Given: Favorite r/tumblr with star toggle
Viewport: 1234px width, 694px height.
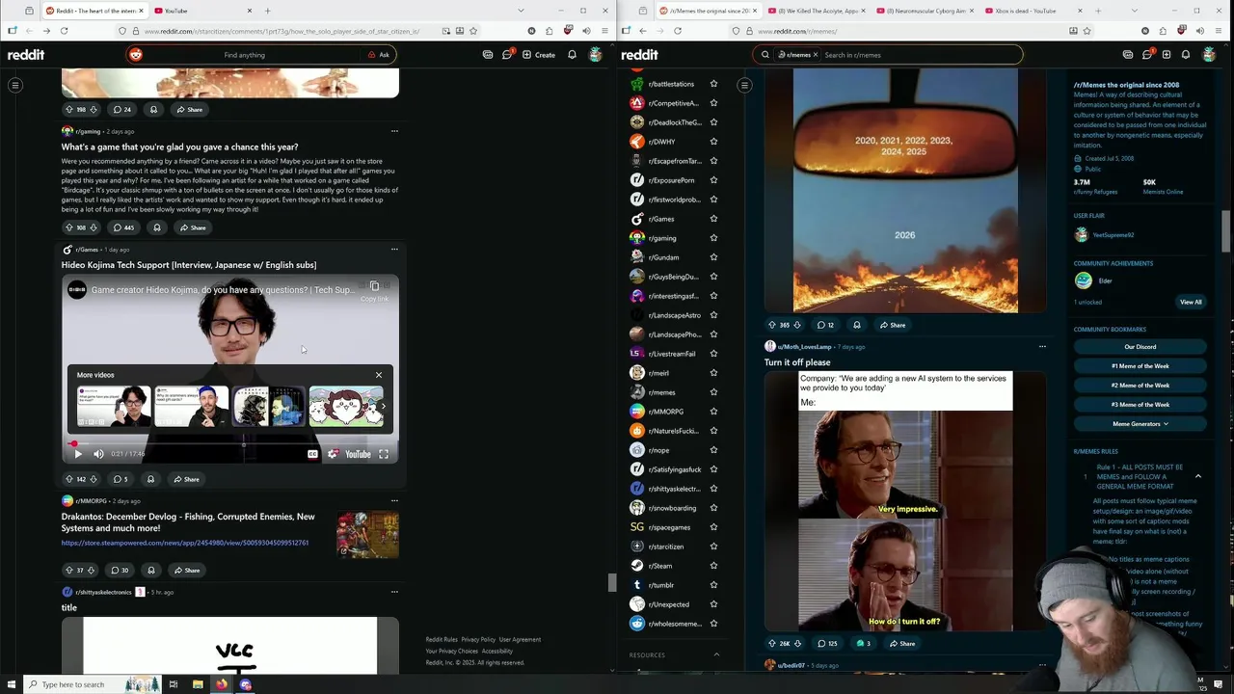Looking at the screenshot, I should 713,585.
